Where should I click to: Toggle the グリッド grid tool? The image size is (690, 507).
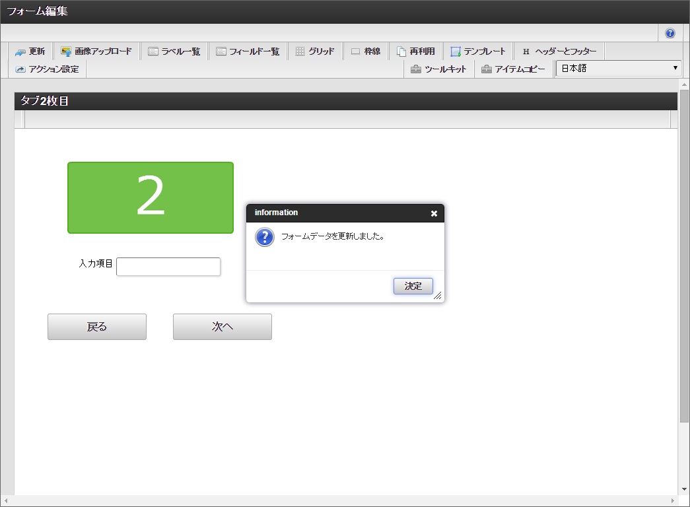click(315, 51)
